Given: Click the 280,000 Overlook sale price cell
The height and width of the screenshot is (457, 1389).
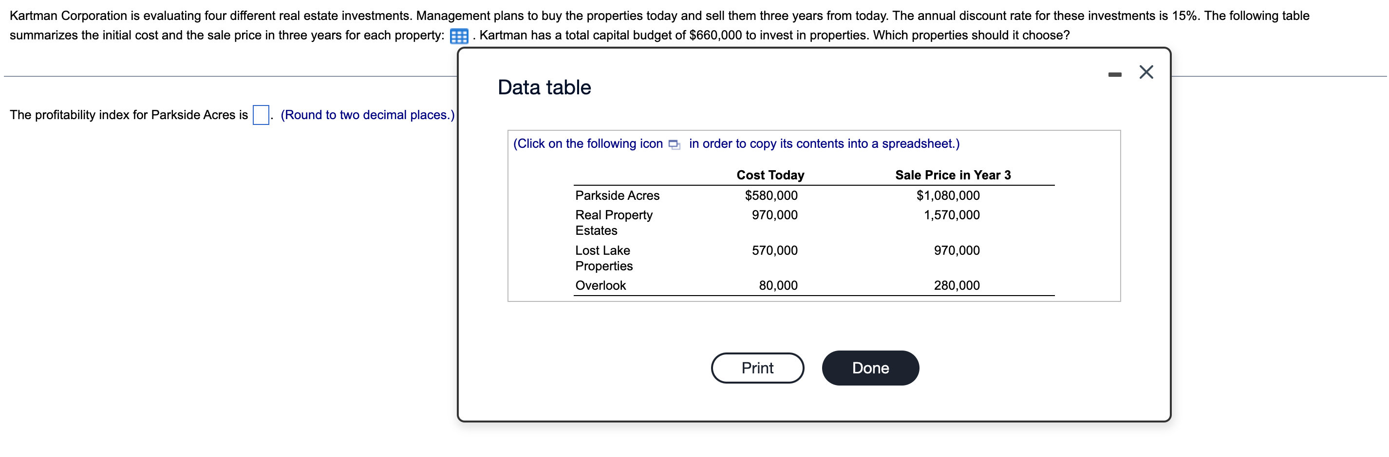Looking at the screenshot, I should click(x=956, y=285).
